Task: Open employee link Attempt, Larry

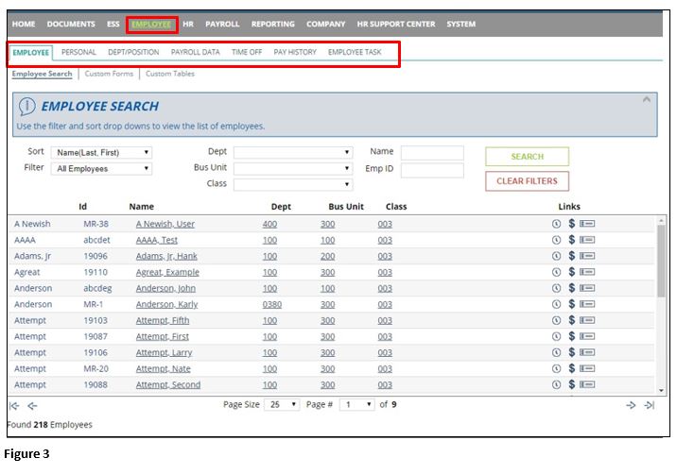Action: click(x=165, y=352)
